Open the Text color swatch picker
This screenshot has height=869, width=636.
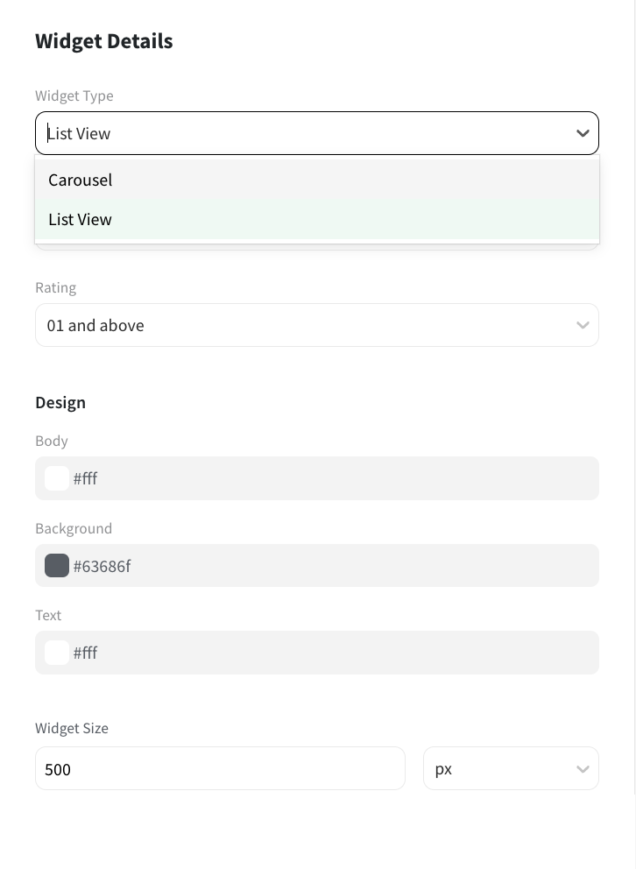[x=57, y=653]
